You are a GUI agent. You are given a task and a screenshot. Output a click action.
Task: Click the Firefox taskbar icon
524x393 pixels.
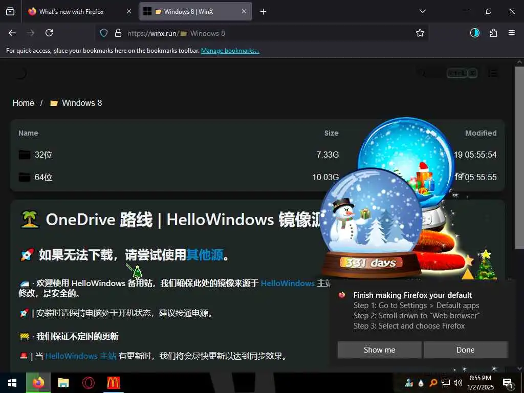coord(38,383)
